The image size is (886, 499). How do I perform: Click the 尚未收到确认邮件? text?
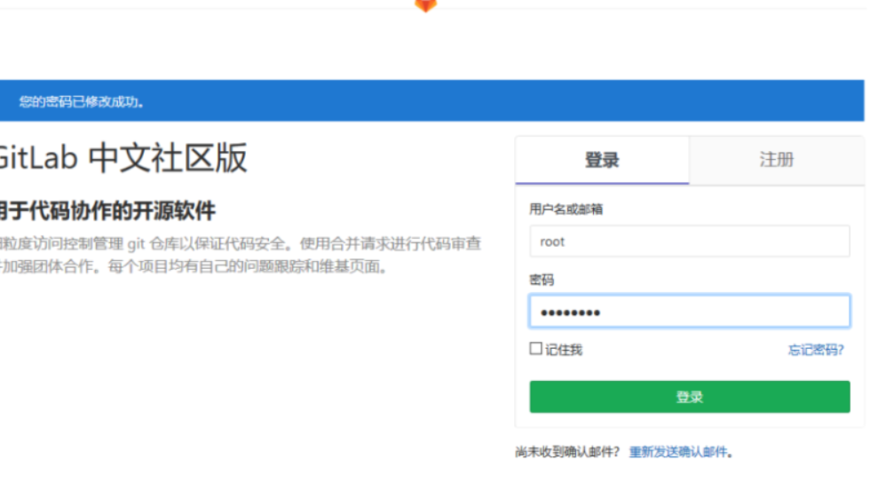pyautogui.click(x=567, y=452)
